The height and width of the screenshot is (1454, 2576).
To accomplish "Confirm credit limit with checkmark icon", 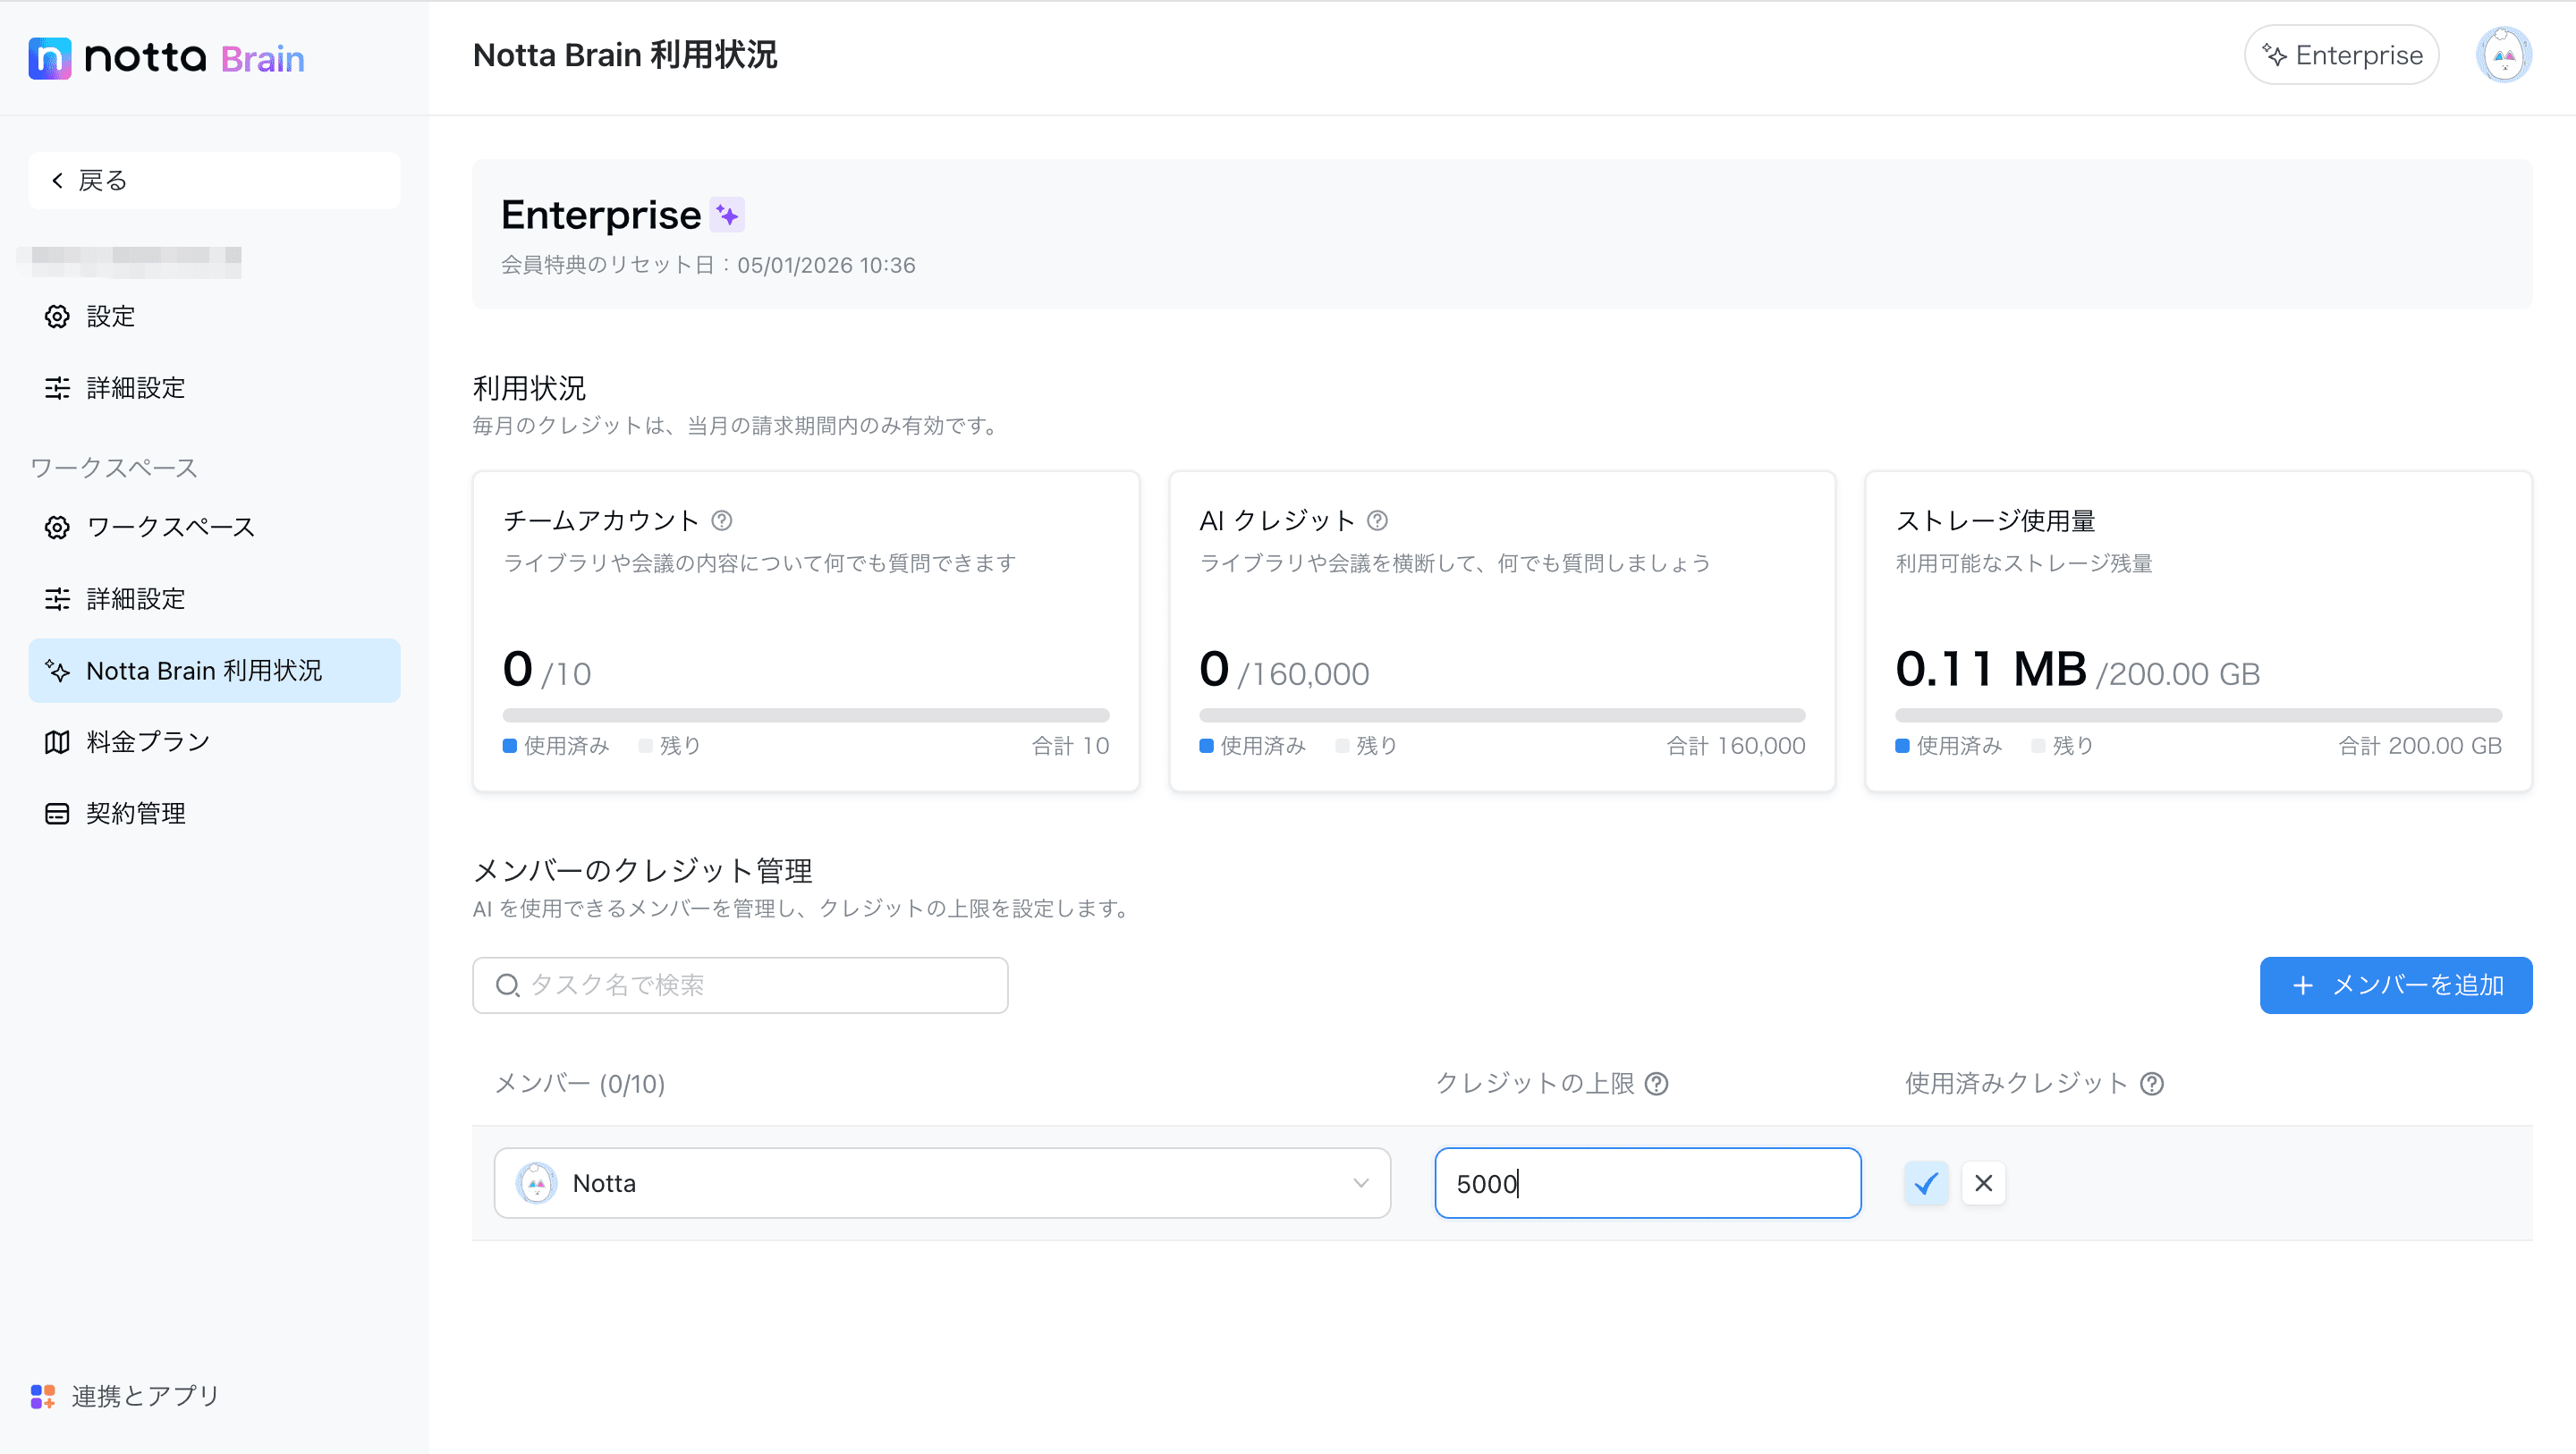I will click(x=1926, y=1183).
